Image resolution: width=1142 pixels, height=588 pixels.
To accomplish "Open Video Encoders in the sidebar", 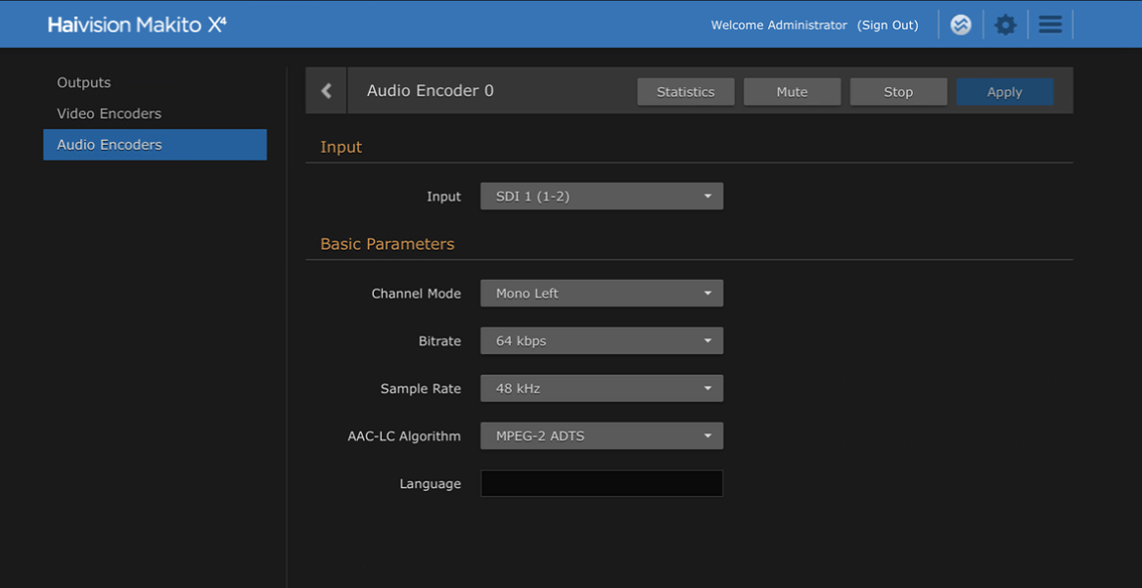I will tap(110, 113).
